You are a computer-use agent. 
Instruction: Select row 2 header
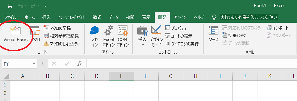point(5,93)
